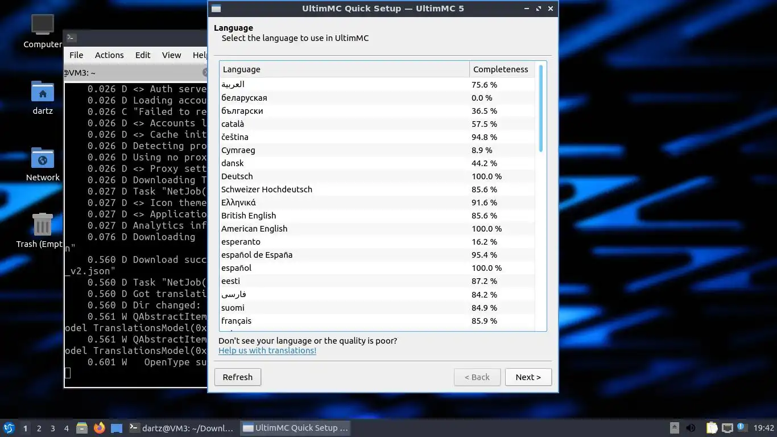Select the français language row
This screenshot has width=777, height=437.
pos(377,321)
